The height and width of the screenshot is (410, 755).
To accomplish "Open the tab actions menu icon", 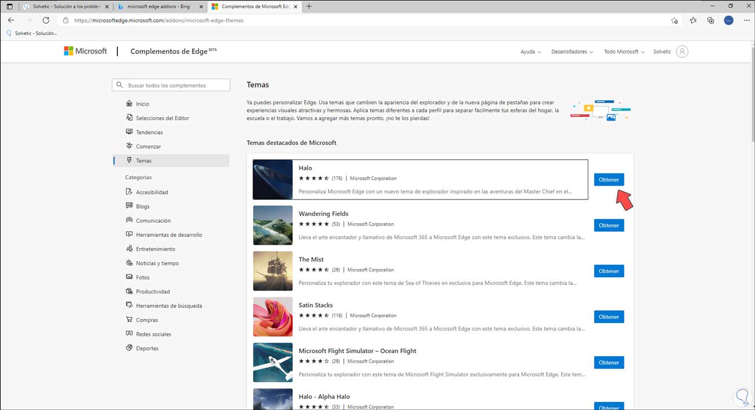I will pyautogui.click(x=9, y=6).
